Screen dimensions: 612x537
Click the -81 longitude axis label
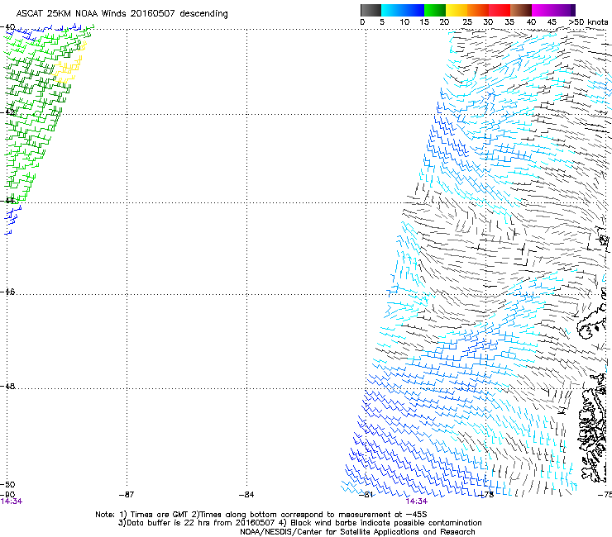click(x=366, y=495)
